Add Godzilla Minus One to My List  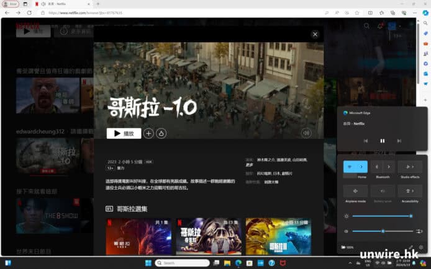(x=148, y=133)
